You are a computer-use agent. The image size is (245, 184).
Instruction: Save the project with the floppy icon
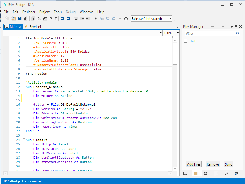pos(20,18)
